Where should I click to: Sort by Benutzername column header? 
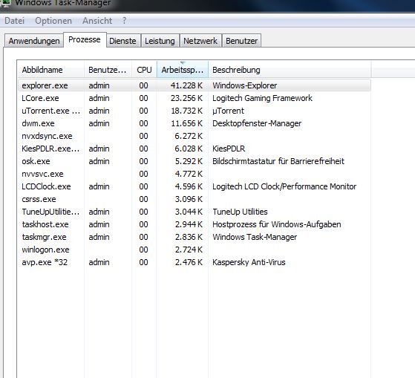108,70
